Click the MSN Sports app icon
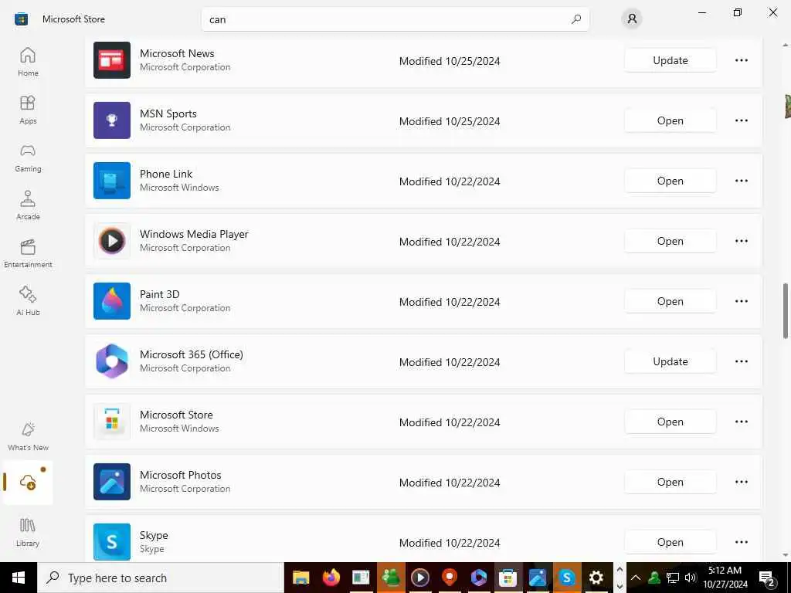This screenshot has width=791, height=593. [112, 120]
